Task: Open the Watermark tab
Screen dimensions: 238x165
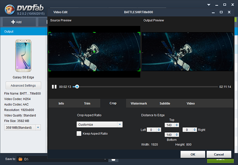Action: click(139, 103)
